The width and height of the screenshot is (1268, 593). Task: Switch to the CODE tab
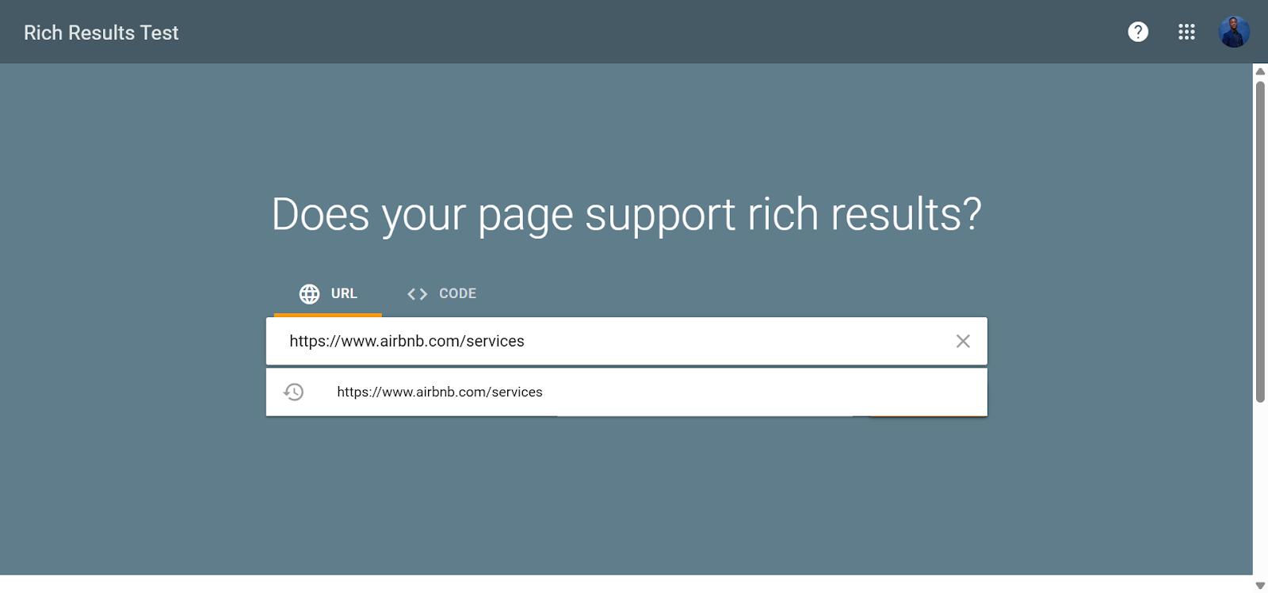pyautogui.click(x=456, y=293)
